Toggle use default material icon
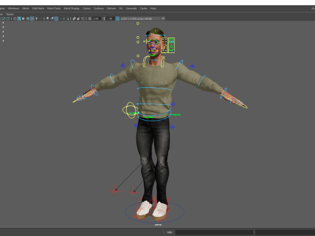The width and height of the screenshot is (315, 236). 24,18
